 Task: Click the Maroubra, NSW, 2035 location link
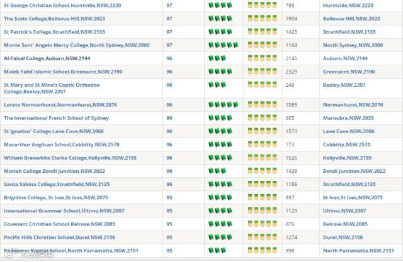point(348,118)
